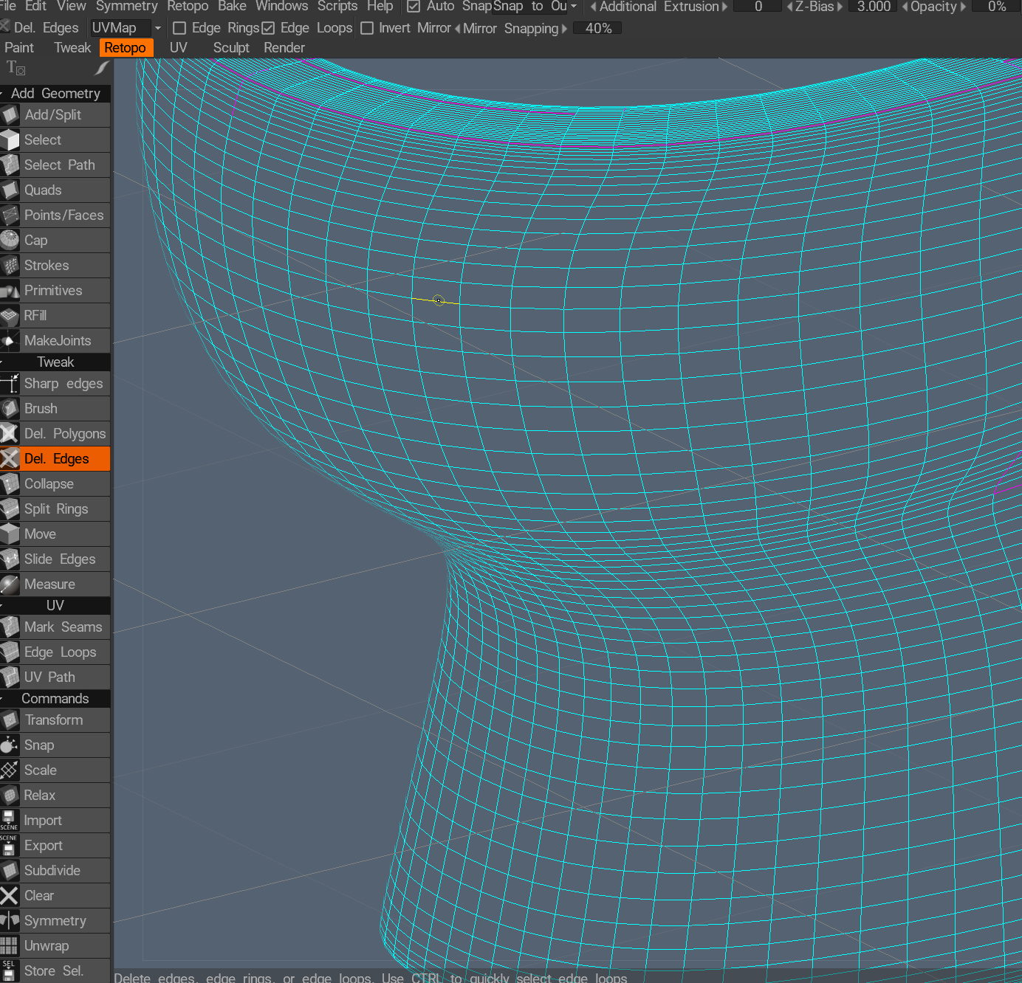Choose the Cap tool icon
This screenshot has height=983, width=1022.
pyautogui.click(x=10, y=241)
